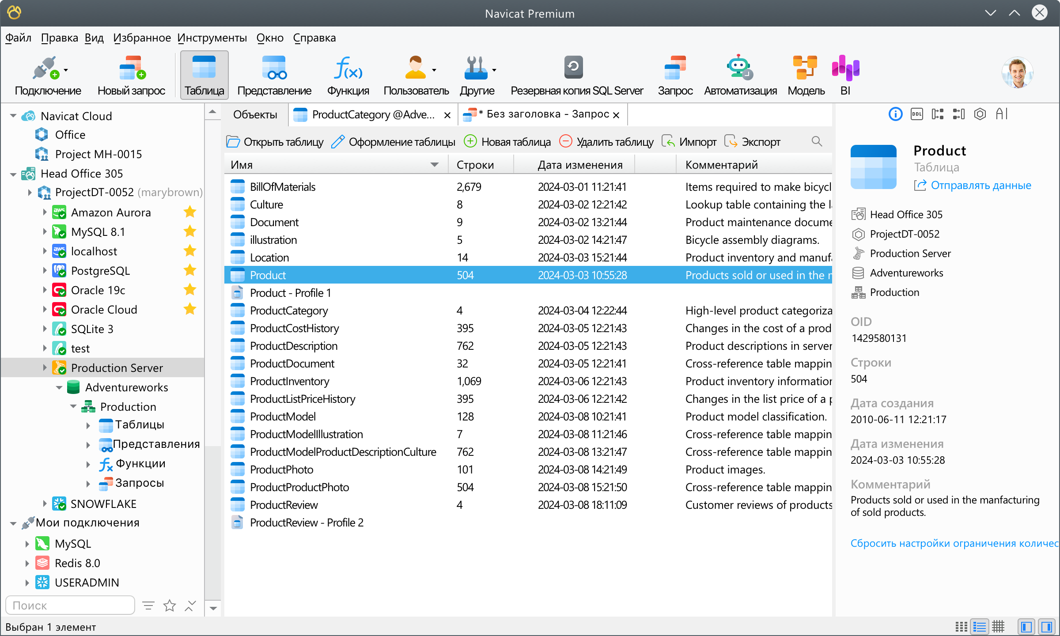
Task: Select the Таблица toolbar icon
Action: [x=204, y=75]
